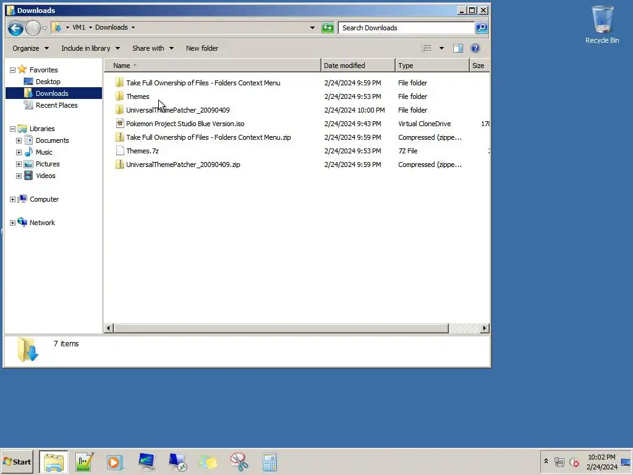
Task: Toggle the preview pane button
Action: (458, 48)
